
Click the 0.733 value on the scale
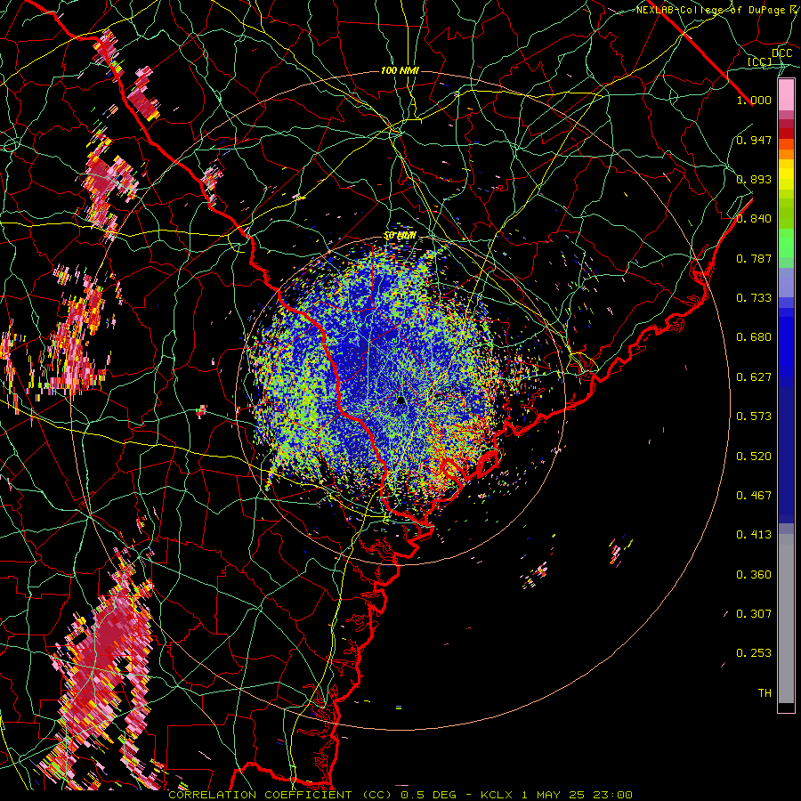(754, 298)
